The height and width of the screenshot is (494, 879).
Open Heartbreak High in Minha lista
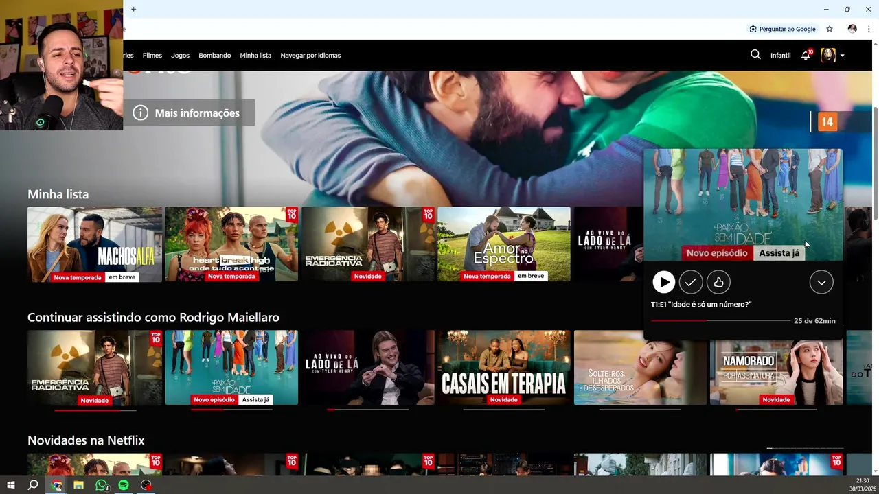click(231, 244)
